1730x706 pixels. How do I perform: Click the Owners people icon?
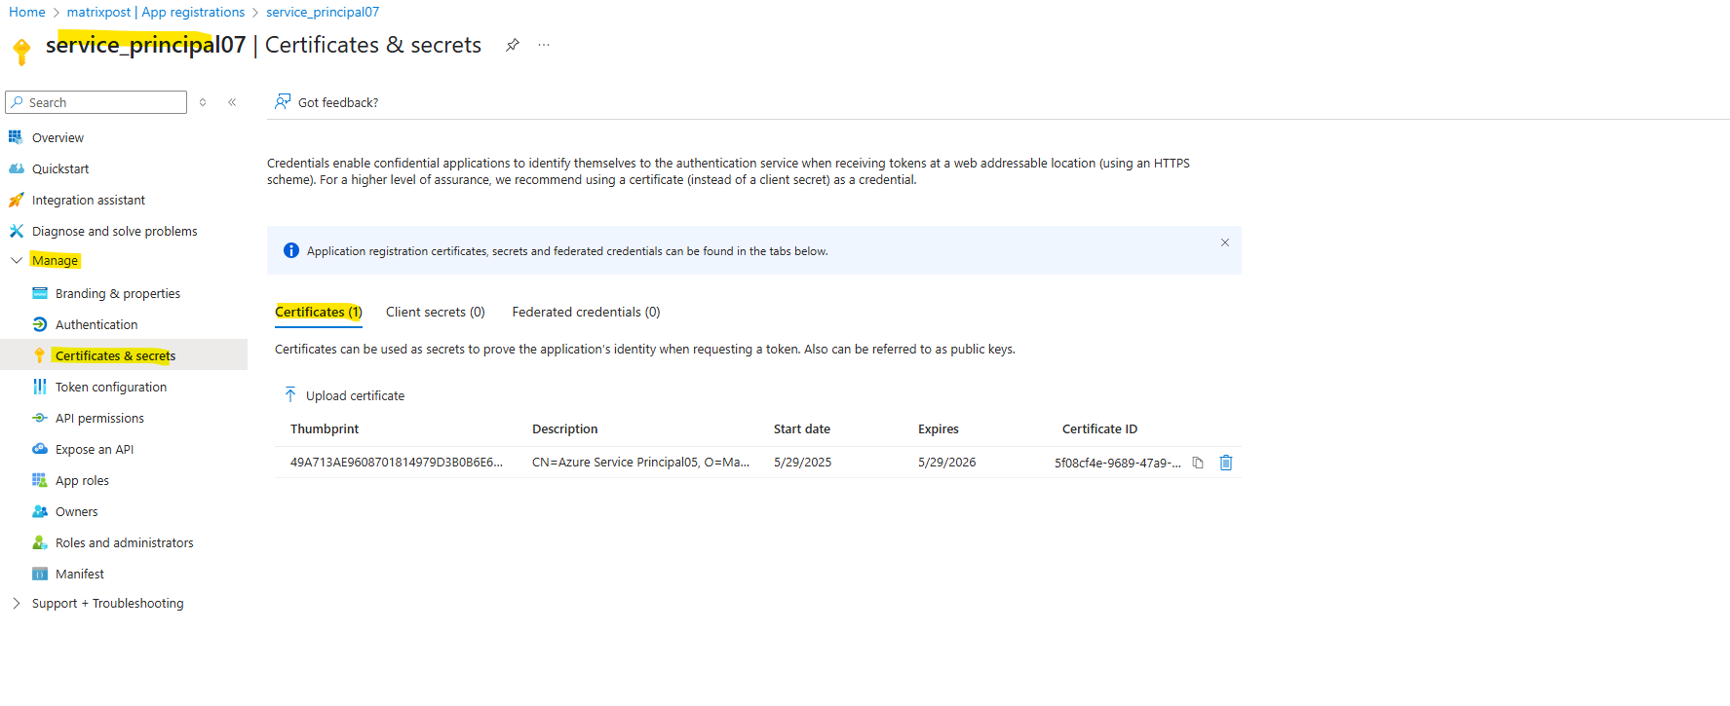[x=40, y=511]
